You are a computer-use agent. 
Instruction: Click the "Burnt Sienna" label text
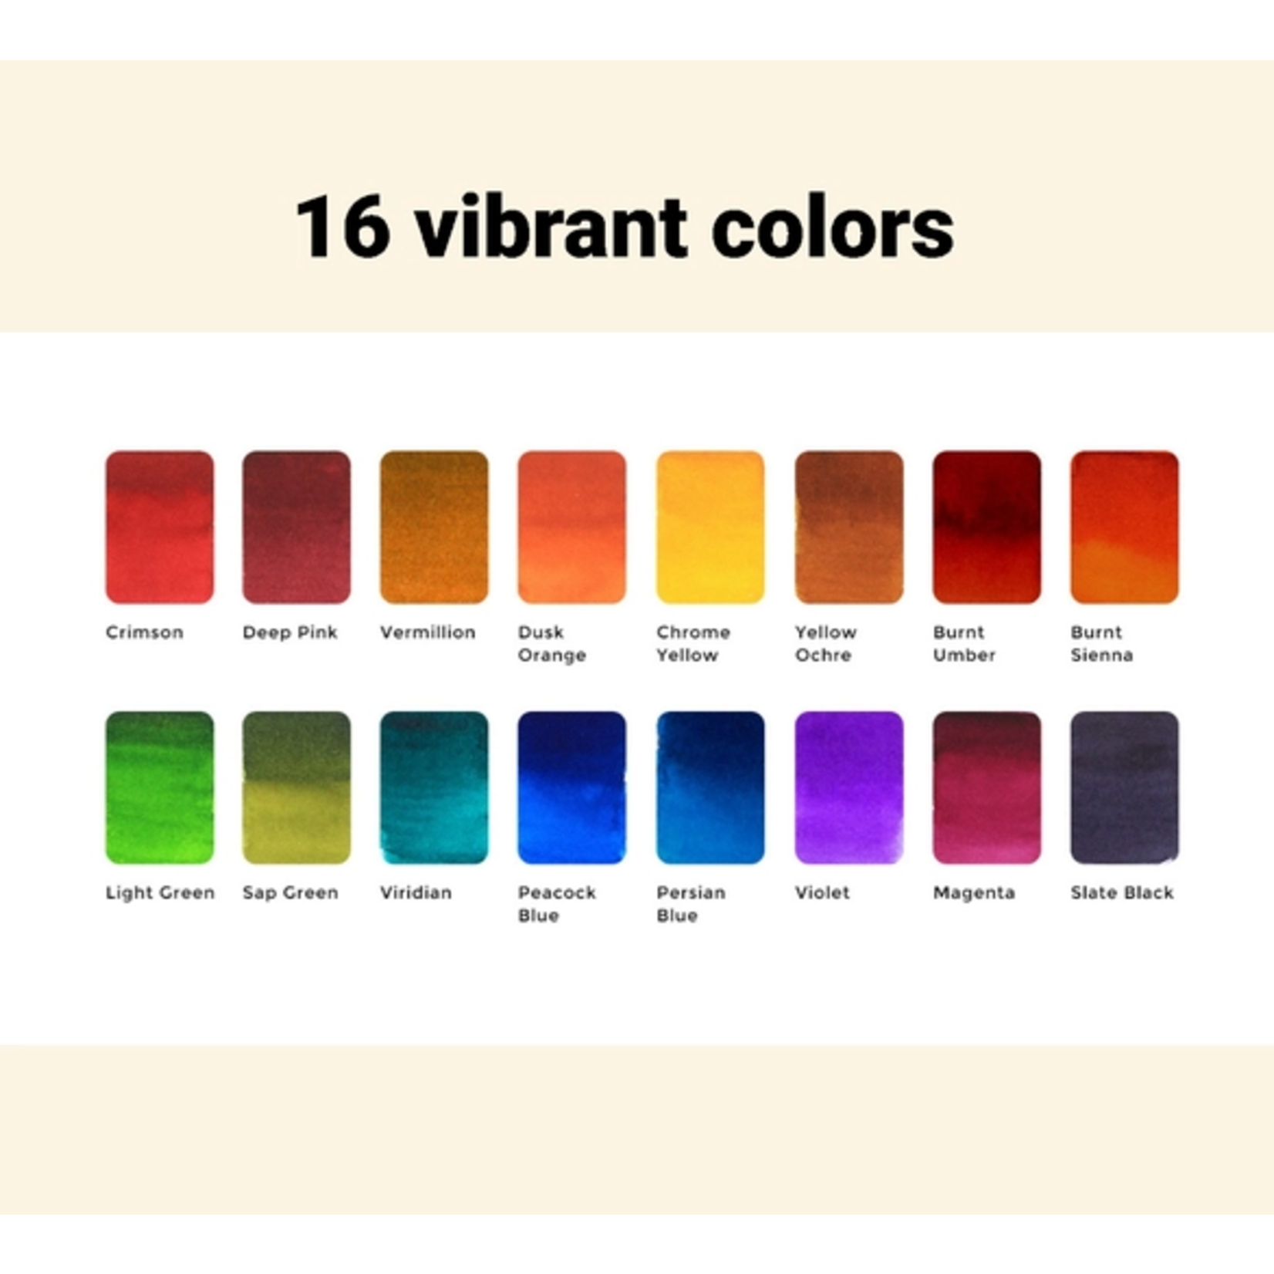click(1102, 644)
